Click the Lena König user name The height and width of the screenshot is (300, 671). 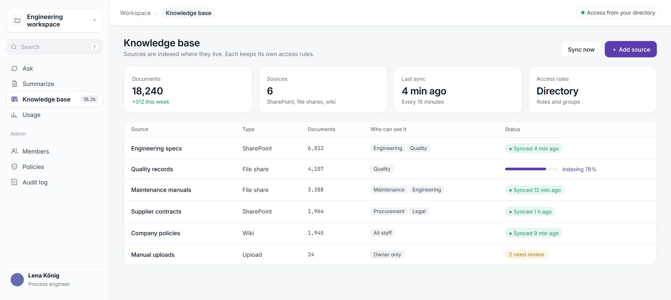tap(44, 276)
